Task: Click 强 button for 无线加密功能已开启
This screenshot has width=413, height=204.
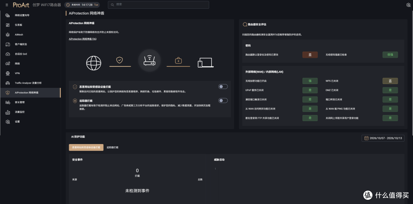Action: tap(310, 81)
